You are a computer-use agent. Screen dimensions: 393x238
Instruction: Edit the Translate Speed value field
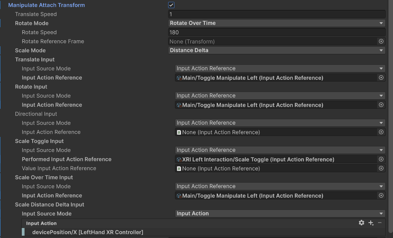click(277, 14)
